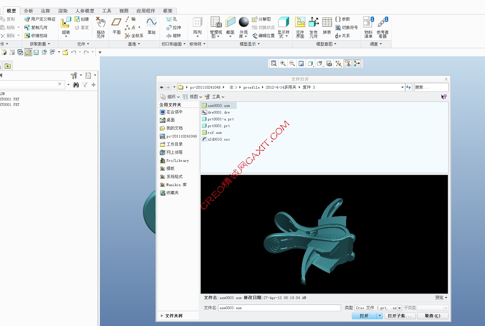The image size is (485, 326).
Task: Click the search (搜索) field in dialog
Action: [x=431, y=87]
